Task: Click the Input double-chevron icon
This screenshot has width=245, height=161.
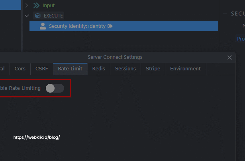Action: point(36,6)
